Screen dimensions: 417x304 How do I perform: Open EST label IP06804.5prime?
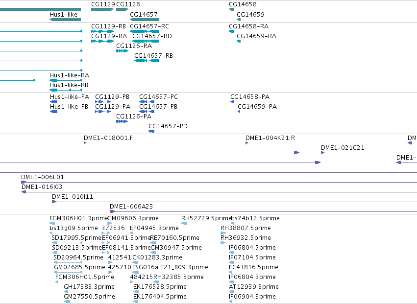pos(252,248)
